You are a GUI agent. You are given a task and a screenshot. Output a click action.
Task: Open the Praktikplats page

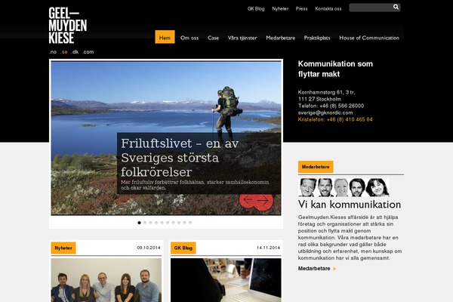317,38
